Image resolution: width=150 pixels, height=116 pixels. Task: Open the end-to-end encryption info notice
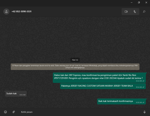(x=75, y=67)
